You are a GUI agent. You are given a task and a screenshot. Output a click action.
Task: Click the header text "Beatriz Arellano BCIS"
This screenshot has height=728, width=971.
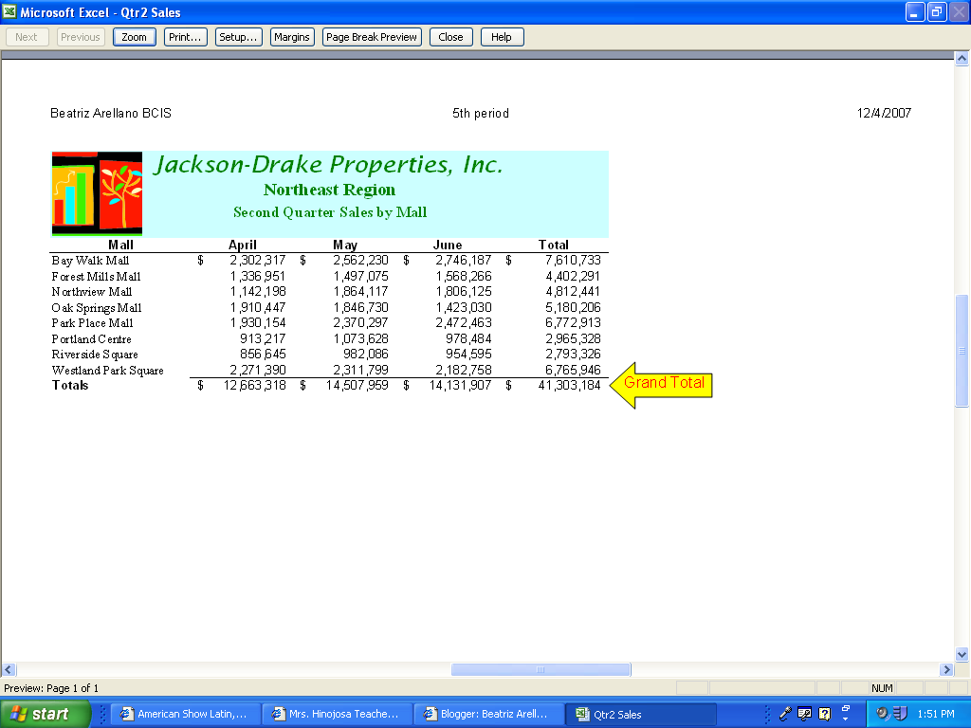[x=111, y=114]
